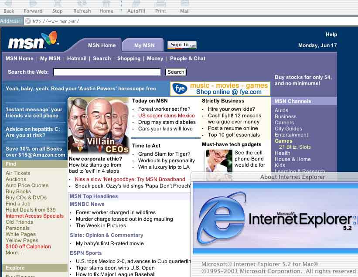Click the Sign In .net button
Screen dimensions: 358x277
click(182, 45)
